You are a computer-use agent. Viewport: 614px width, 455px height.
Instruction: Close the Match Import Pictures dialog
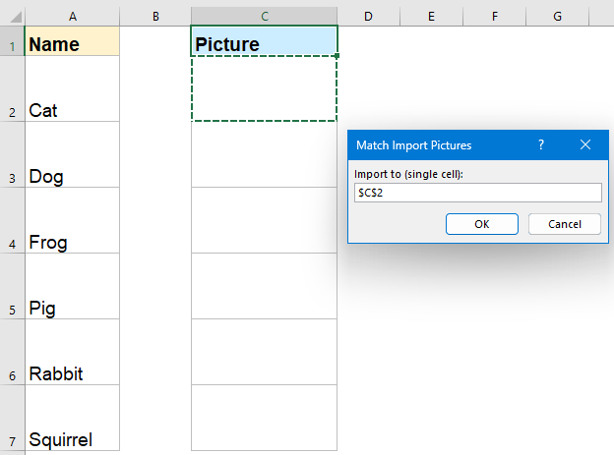585,144
